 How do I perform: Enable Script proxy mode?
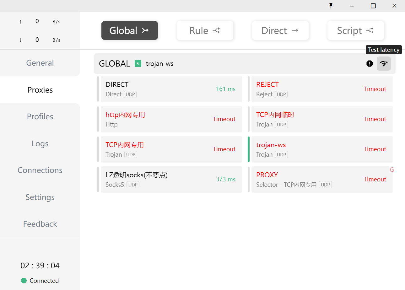355,30
